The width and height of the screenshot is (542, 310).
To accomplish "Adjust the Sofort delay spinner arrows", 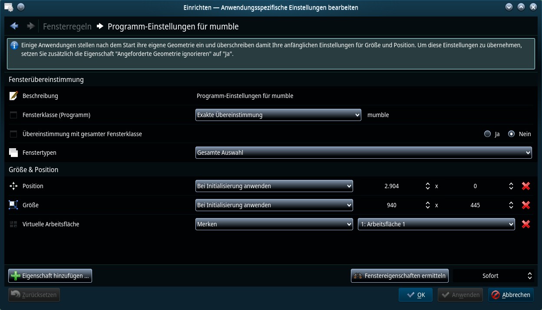I will coord(530,276).
